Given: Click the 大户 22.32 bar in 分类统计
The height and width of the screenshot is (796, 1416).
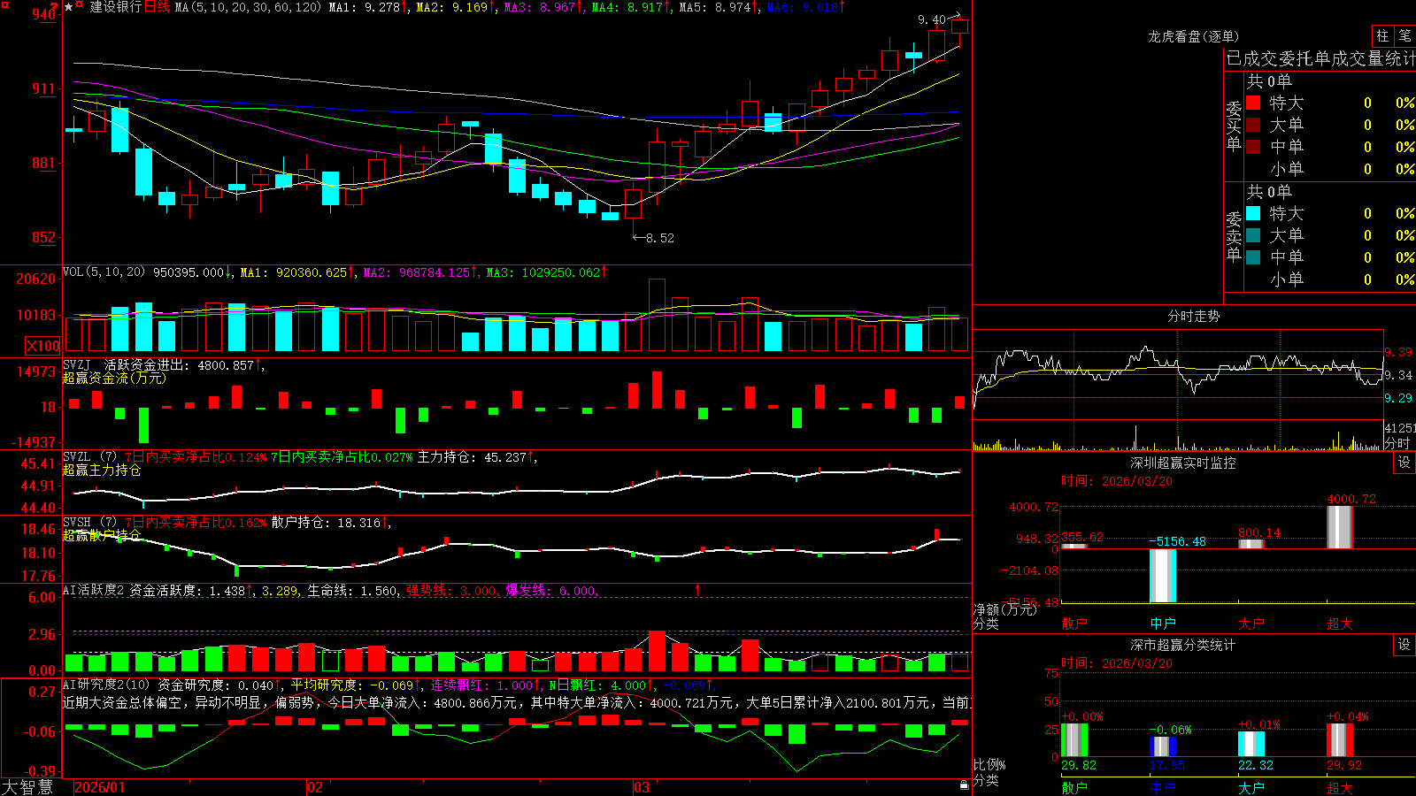Looking at the screenshot, I should (1251, 744).
